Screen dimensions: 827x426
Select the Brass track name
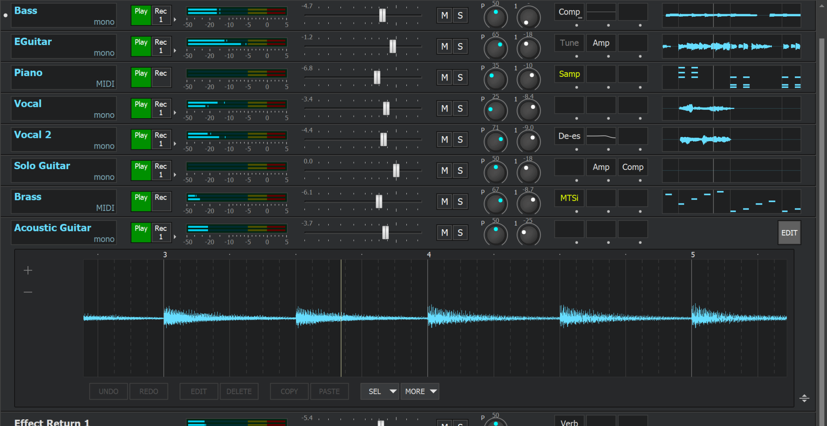[x=28, y=197]
